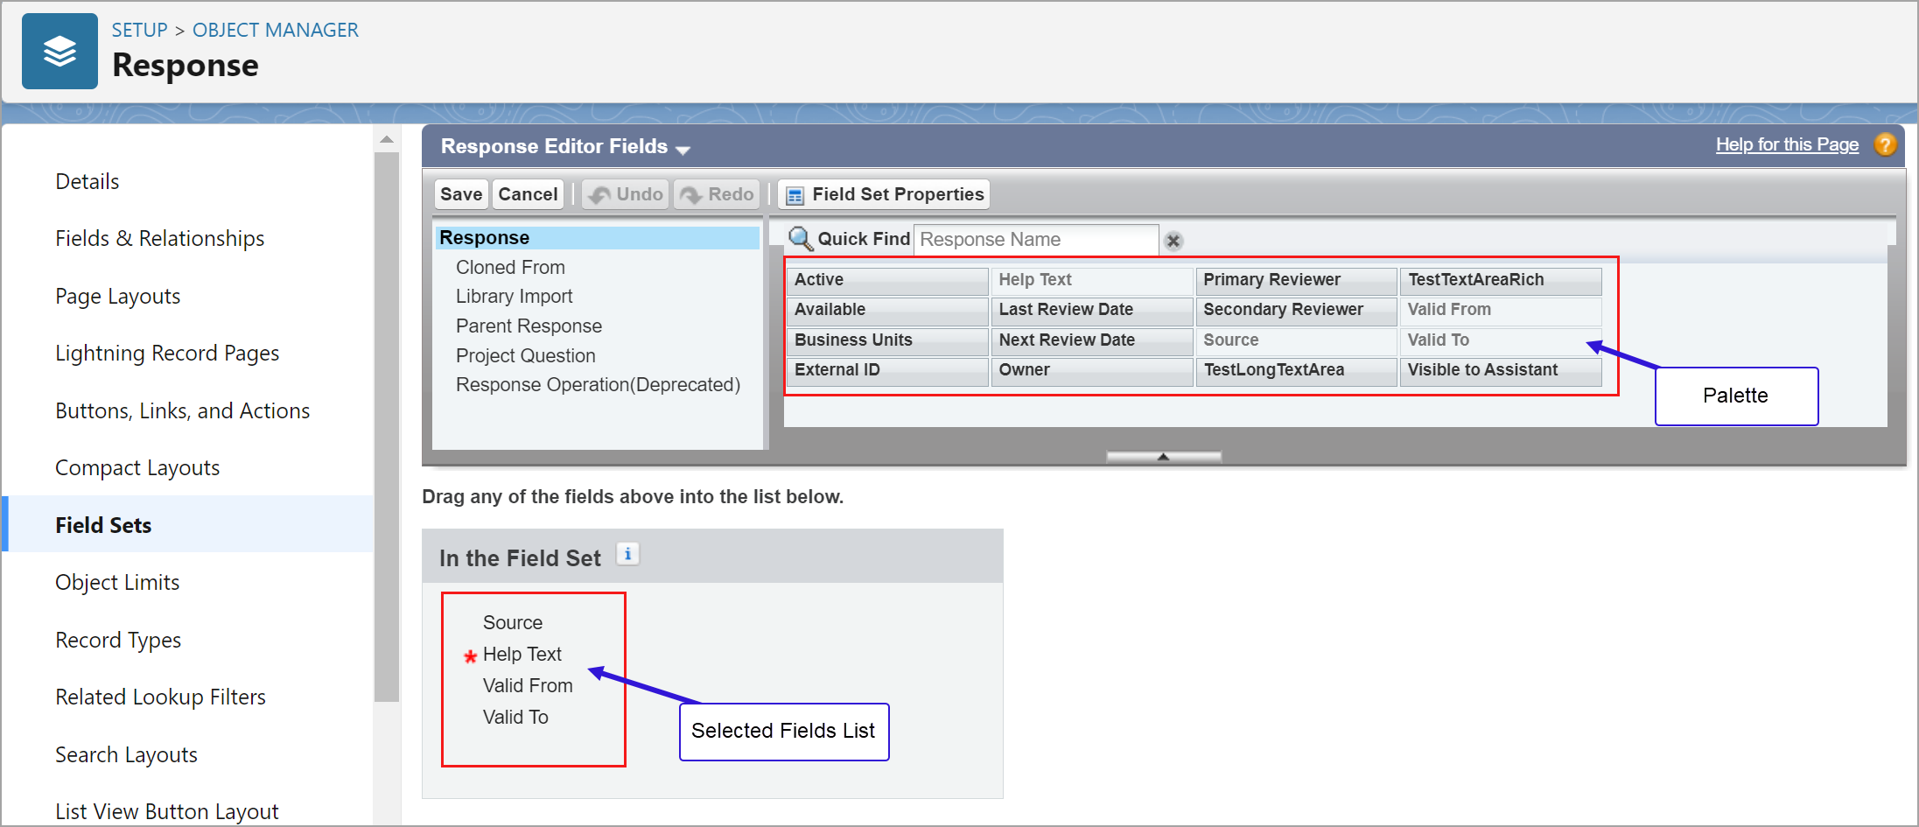Open Fields & Relationships in the sidebar
Screen dimensions: 1919x827
[159, 239]
